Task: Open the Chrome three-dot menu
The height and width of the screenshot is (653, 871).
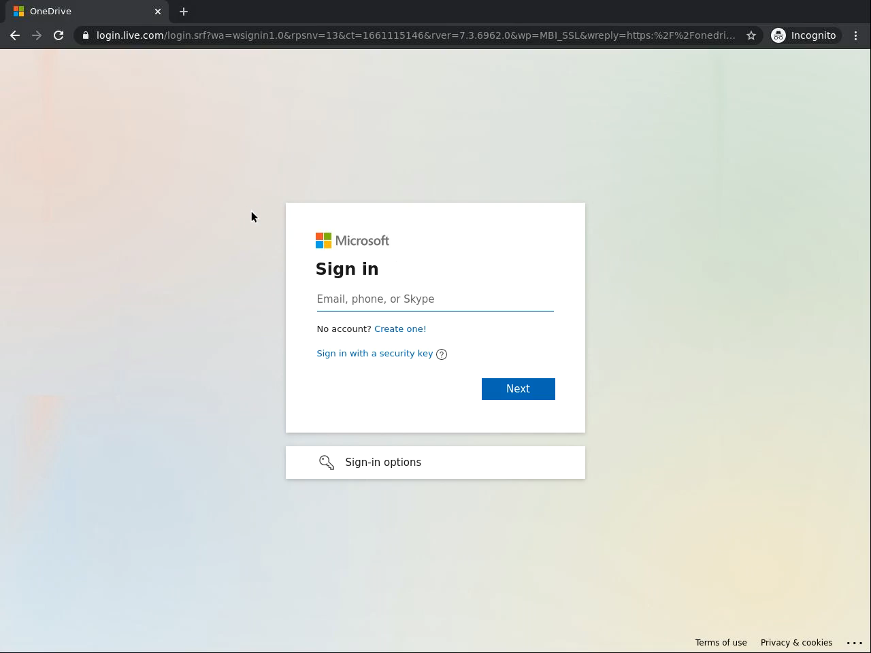Action: pyautogui.click(x=856, y=35)
